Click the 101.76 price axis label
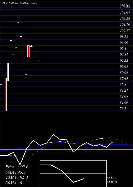 [125, 25]
